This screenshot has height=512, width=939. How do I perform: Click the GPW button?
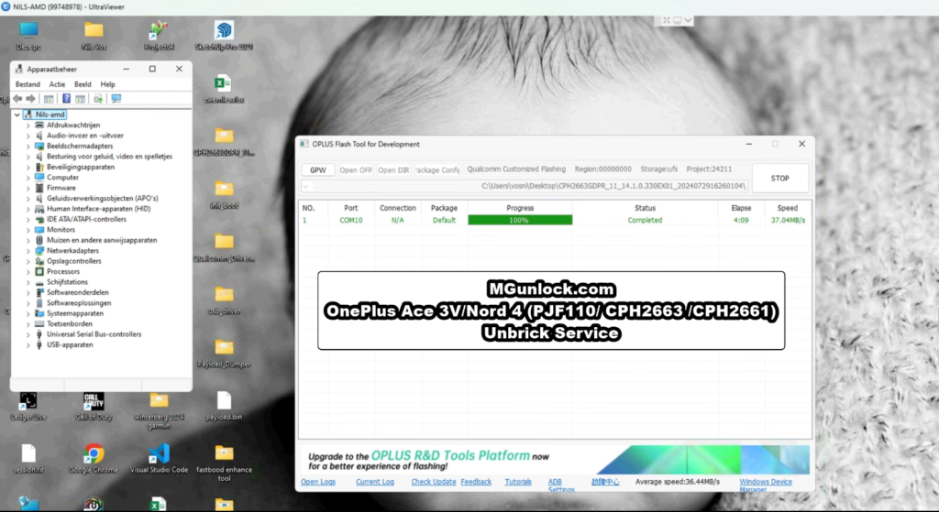coord(318,169)
